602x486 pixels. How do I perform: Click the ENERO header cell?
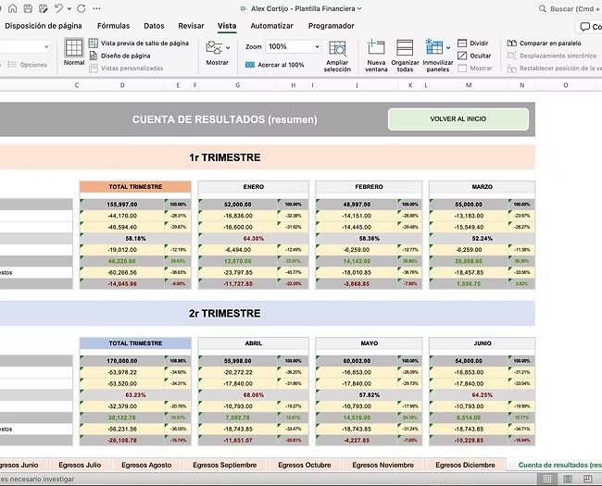coord(254,187)
